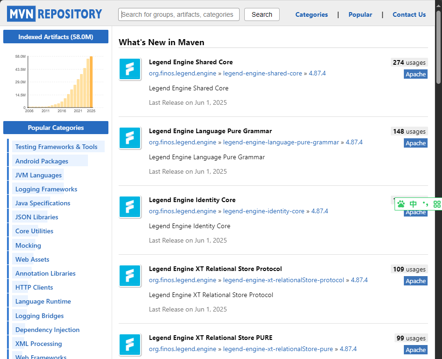Open grid menu icon in IME toolbar
The image size is (442, 359).
pyautogui.click(x=436, y=204)
